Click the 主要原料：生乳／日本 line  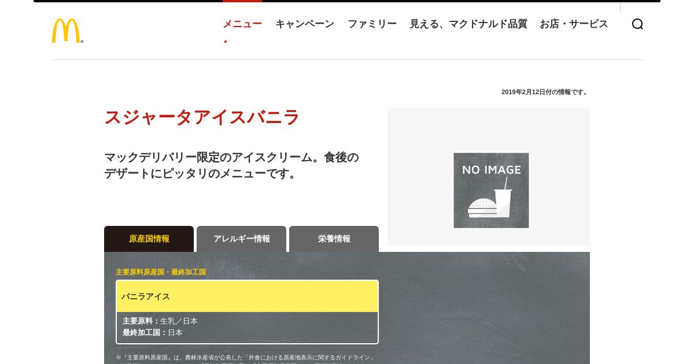[x=160, y=321]
